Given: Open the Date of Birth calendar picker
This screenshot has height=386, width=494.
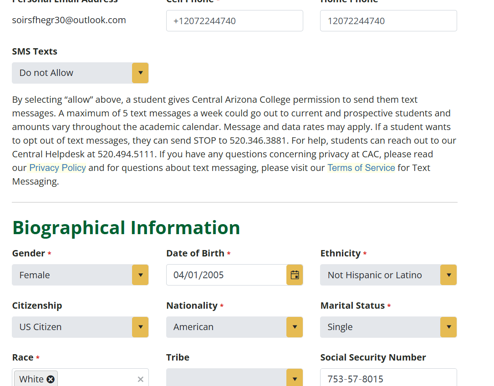Looking at the screenshot, I should (x=295, y=275).
